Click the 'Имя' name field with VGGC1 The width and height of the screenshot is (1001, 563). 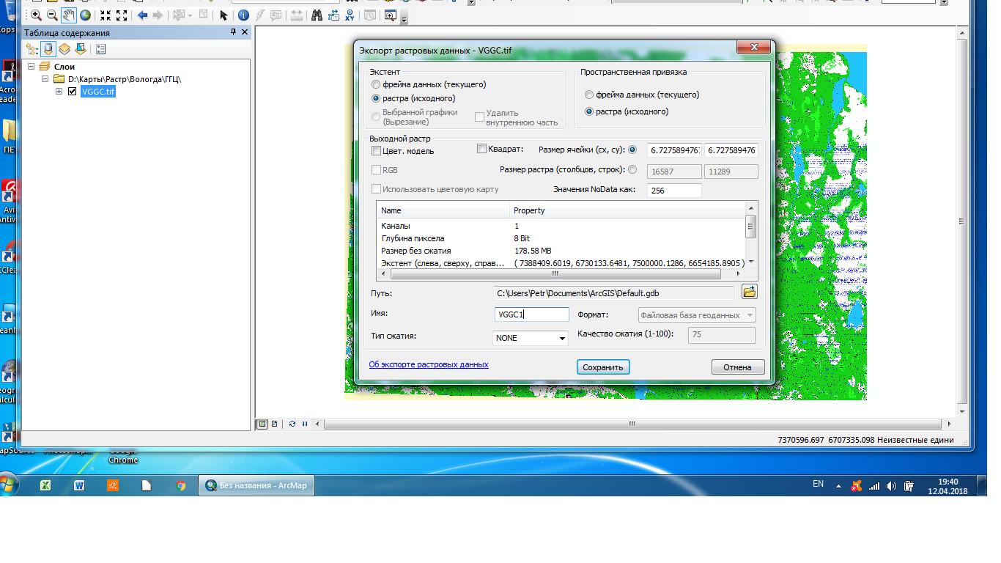[x=532, y=314]
